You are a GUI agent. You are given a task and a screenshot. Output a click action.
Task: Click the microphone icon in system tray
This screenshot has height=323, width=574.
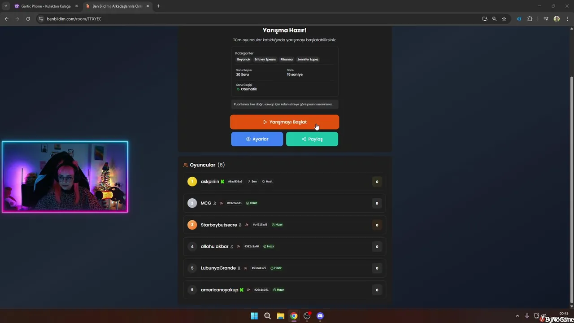[527, 316]
